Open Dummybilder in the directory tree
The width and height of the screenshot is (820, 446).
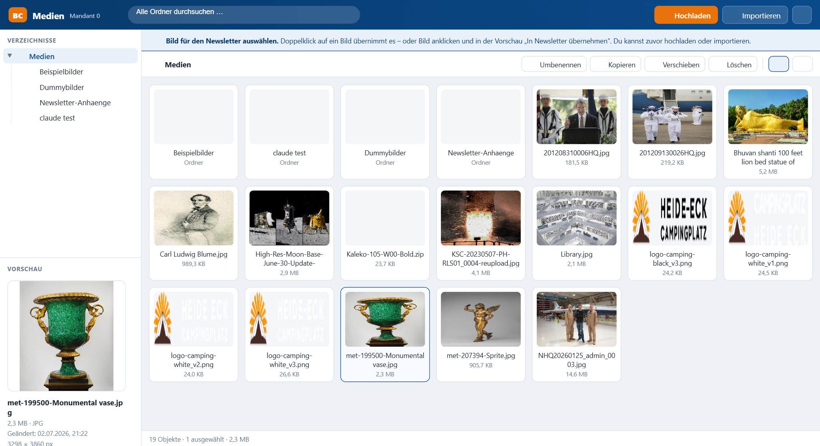pos(61,87)
